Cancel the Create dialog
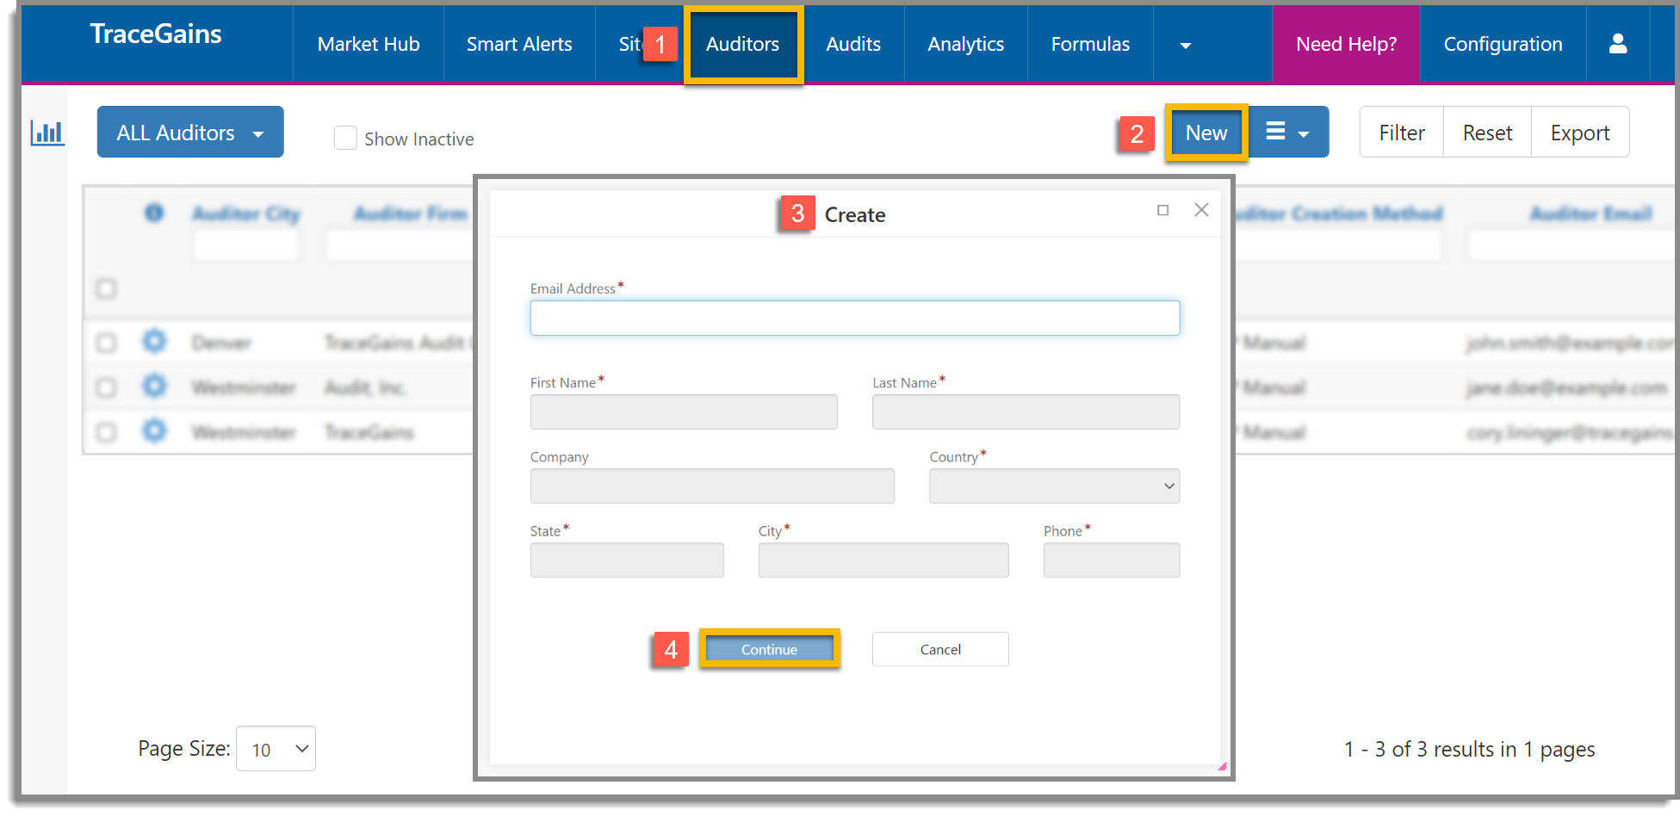Viewport: 1680px width, 816px height. [x=940, y=649]
